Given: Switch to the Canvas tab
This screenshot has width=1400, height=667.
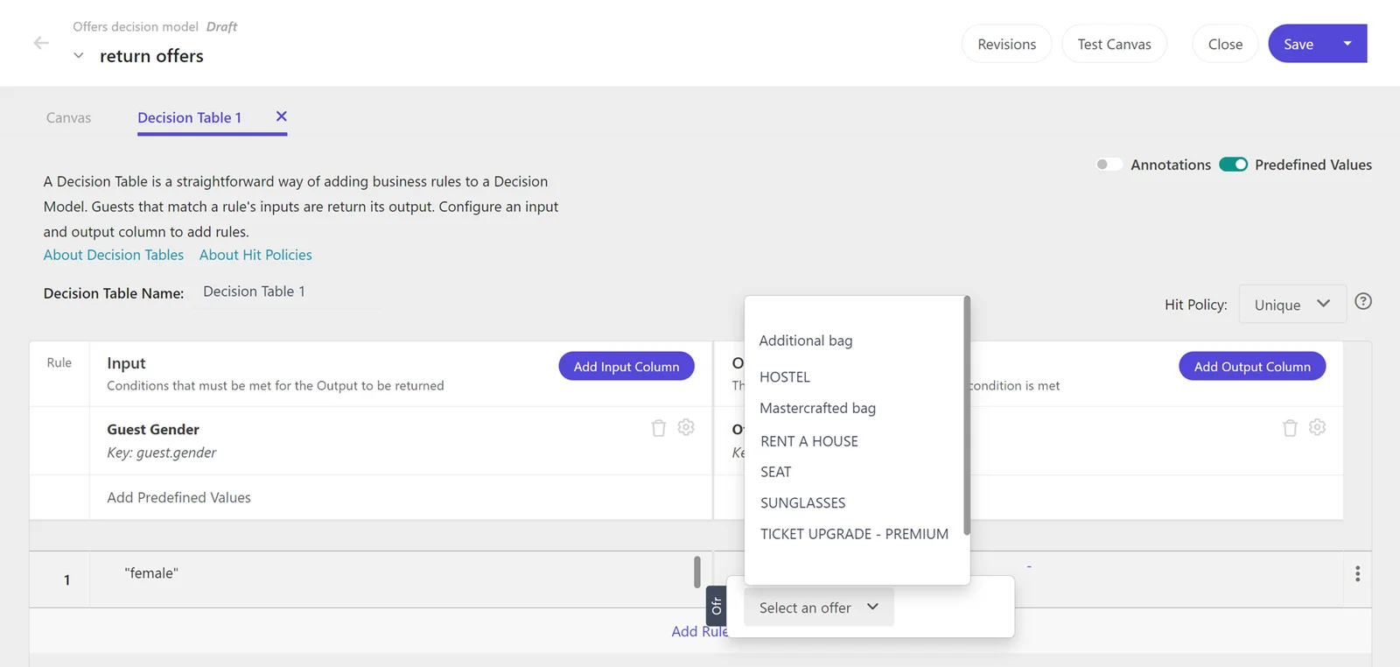Looking at the screenshot, I should tap(68, 117).
